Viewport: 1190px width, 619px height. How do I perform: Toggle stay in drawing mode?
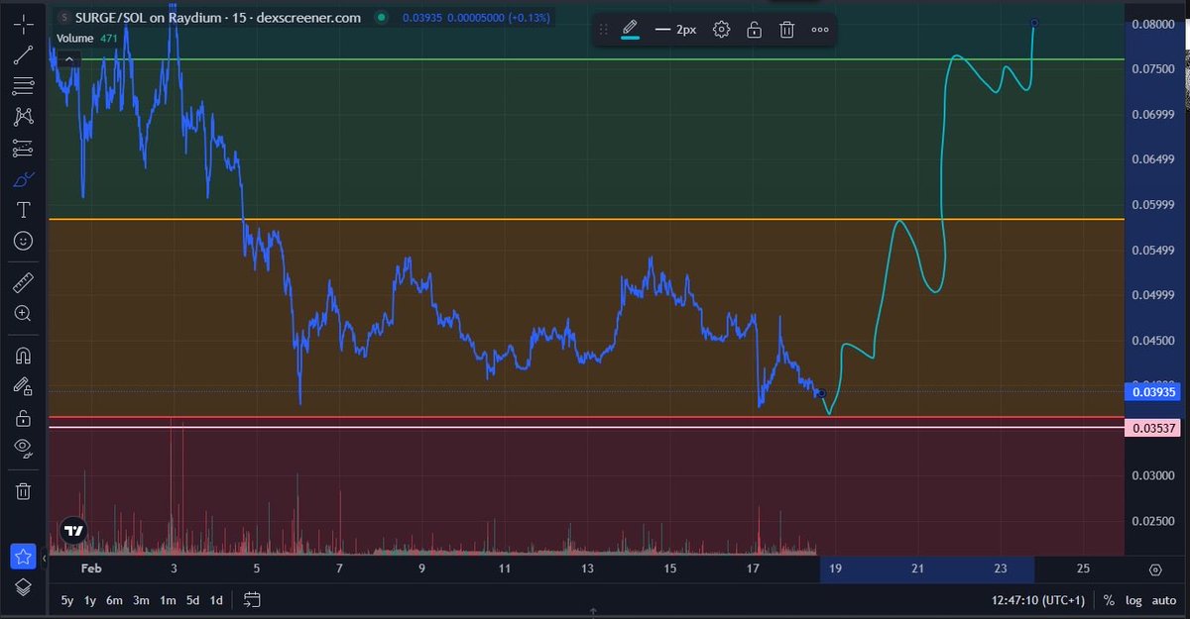click(24, 386)
